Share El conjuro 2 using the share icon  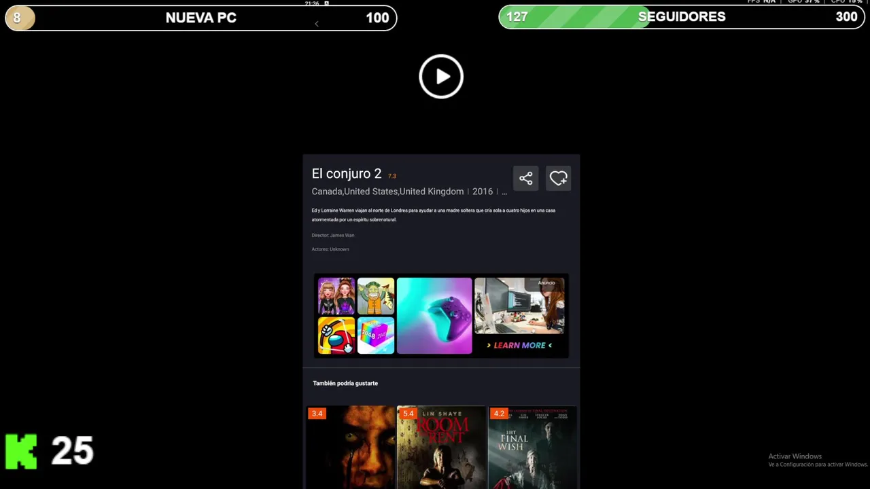(525, 179)
